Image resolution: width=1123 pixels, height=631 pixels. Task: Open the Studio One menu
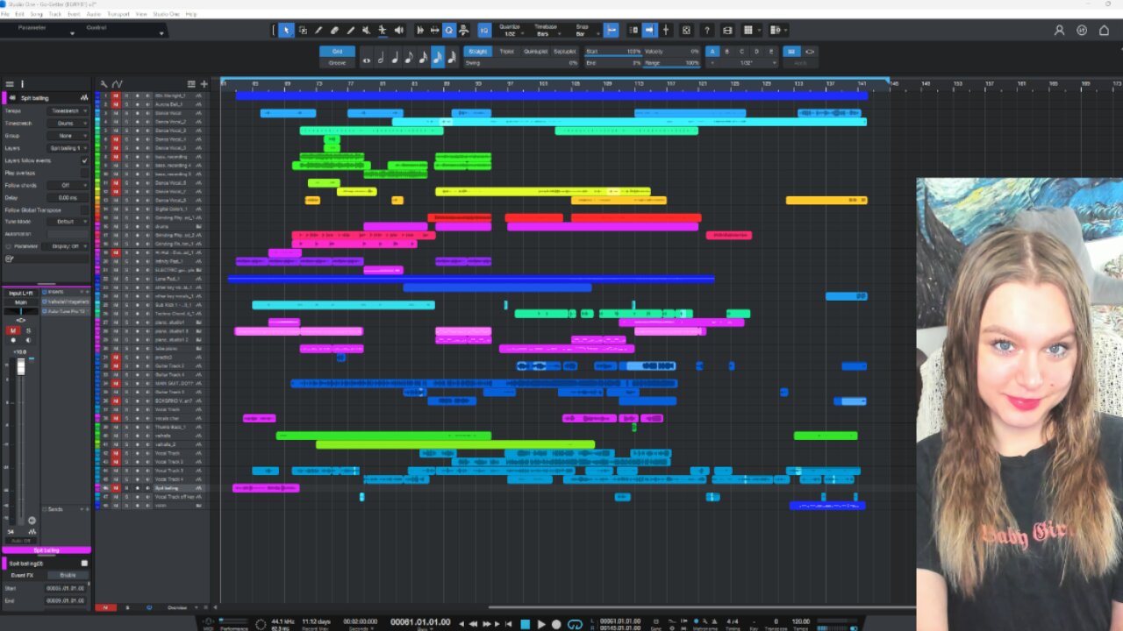click(164, 14)
